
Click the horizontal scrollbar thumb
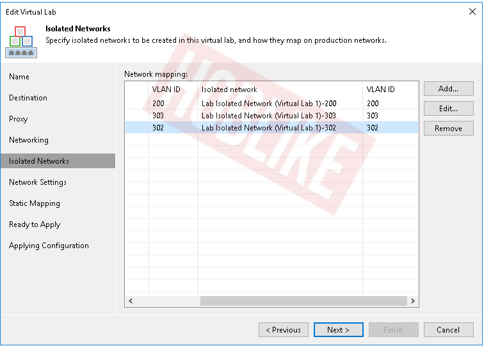coord(303,301)
